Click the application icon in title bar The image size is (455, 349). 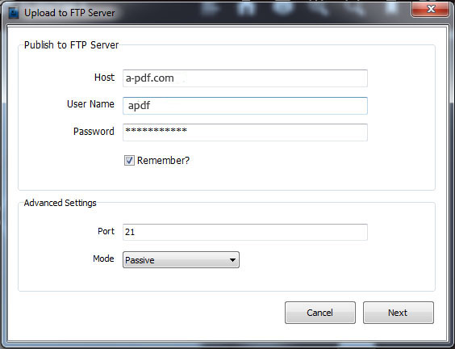(x=14, y=13)
